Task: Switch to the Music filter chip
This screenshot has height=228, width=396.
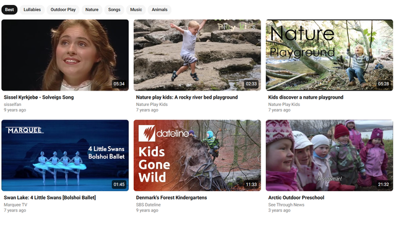Action: click(136, 10)
